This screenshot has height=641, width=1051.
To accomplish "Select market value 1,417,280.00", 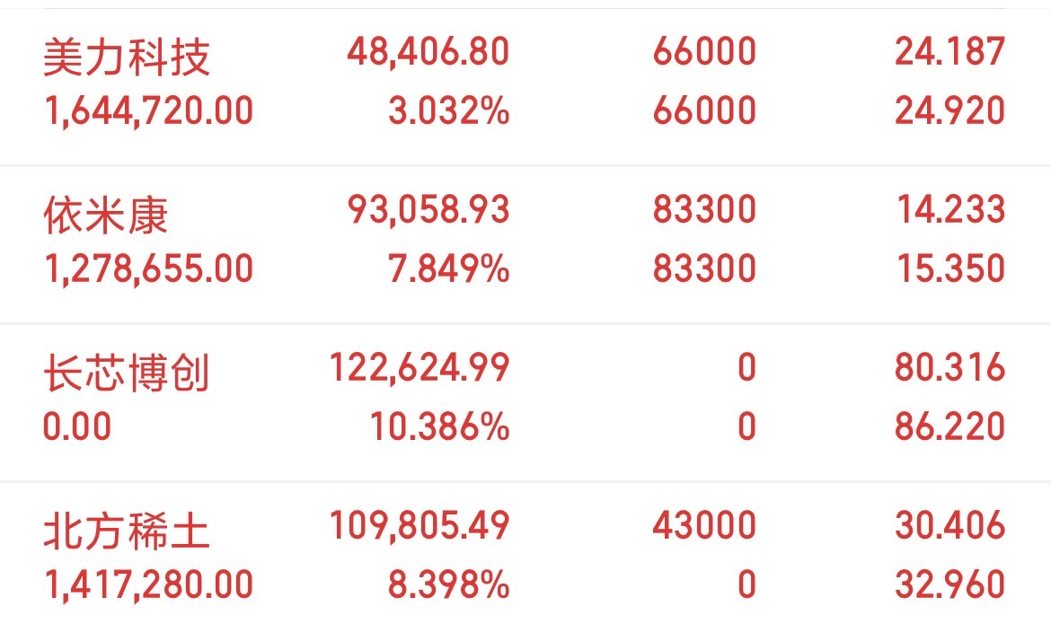I will click(148, 584).
